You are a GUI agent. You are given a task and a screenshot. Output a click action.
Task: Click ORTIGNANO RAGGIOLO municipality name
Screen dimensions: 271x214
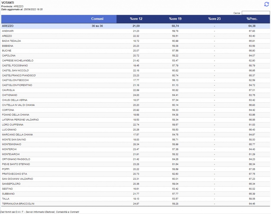click(x=16, y=159)
